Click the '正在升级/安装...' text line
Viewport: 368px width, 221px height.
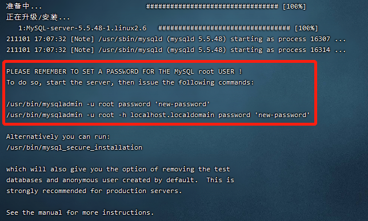pyautogui.click(x=38, y=17)
